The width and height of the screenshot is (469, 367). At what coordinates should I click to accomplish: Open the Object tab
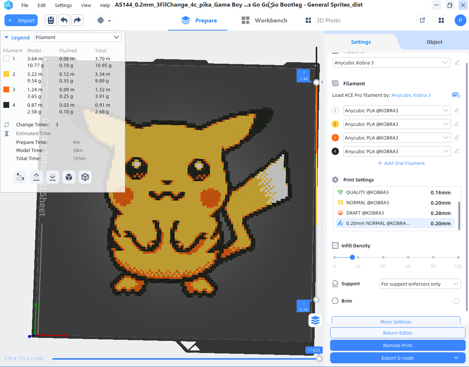pos(434,42)
